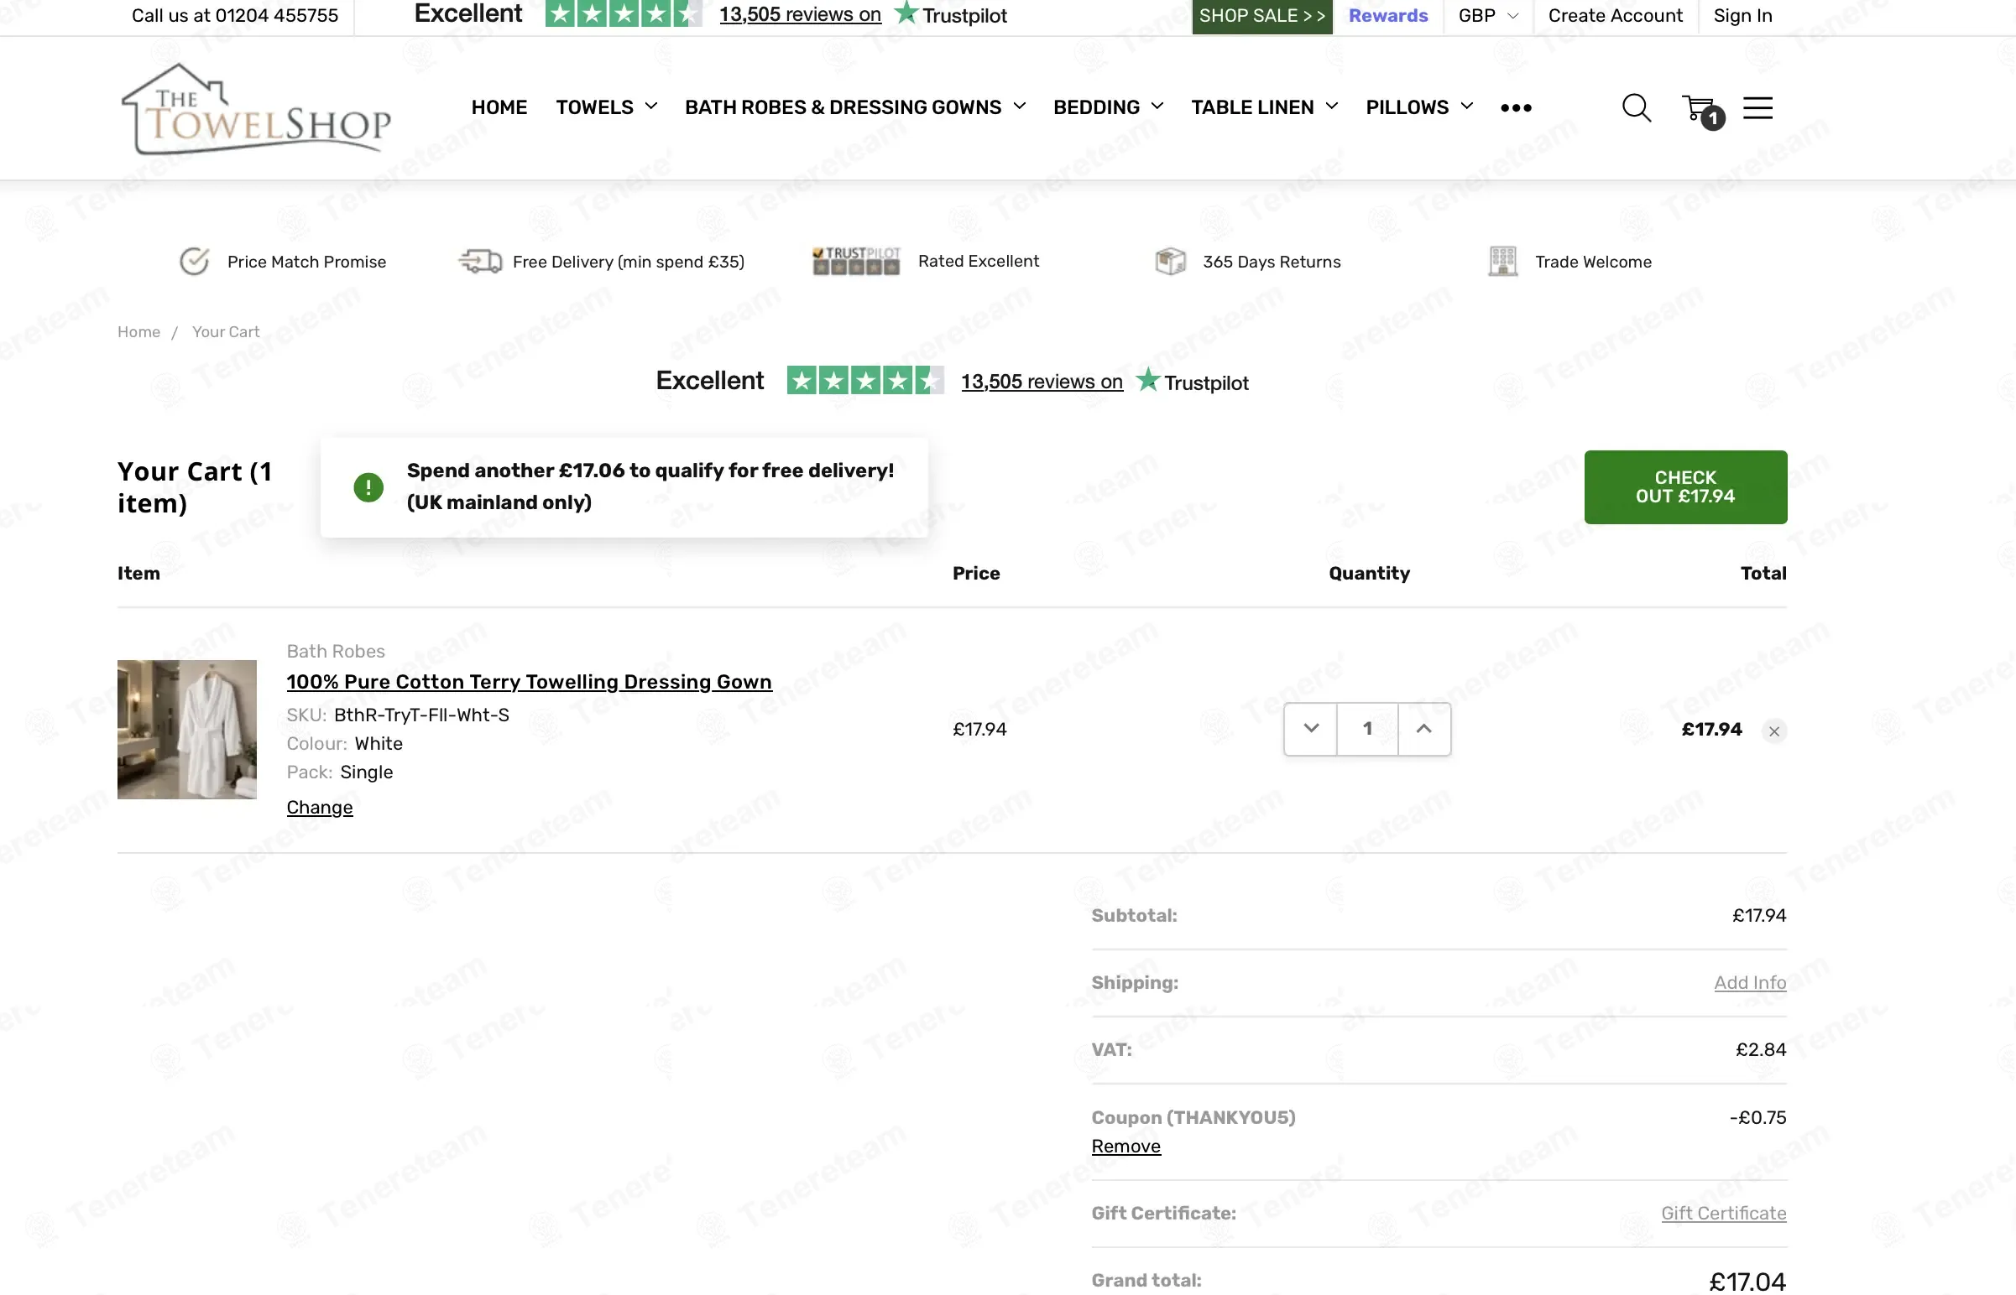This screenshot has width=2016, height=1295.
Task: Click the Home breadcrumb link
Action: point(138,332)
